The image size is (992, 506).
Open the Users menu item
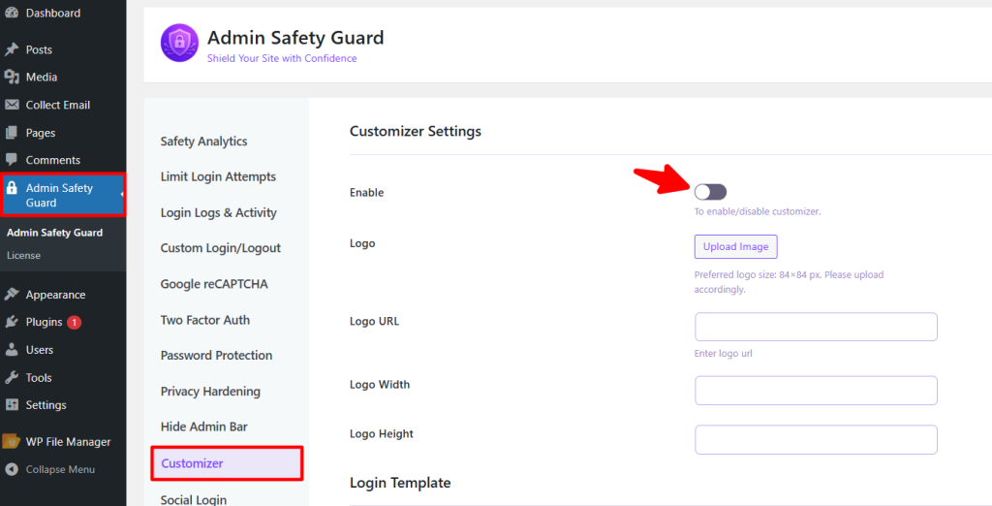(x=40, y=350)
